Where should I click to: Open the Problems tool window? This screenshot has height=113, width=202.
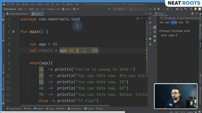click(x=39, y=109)
